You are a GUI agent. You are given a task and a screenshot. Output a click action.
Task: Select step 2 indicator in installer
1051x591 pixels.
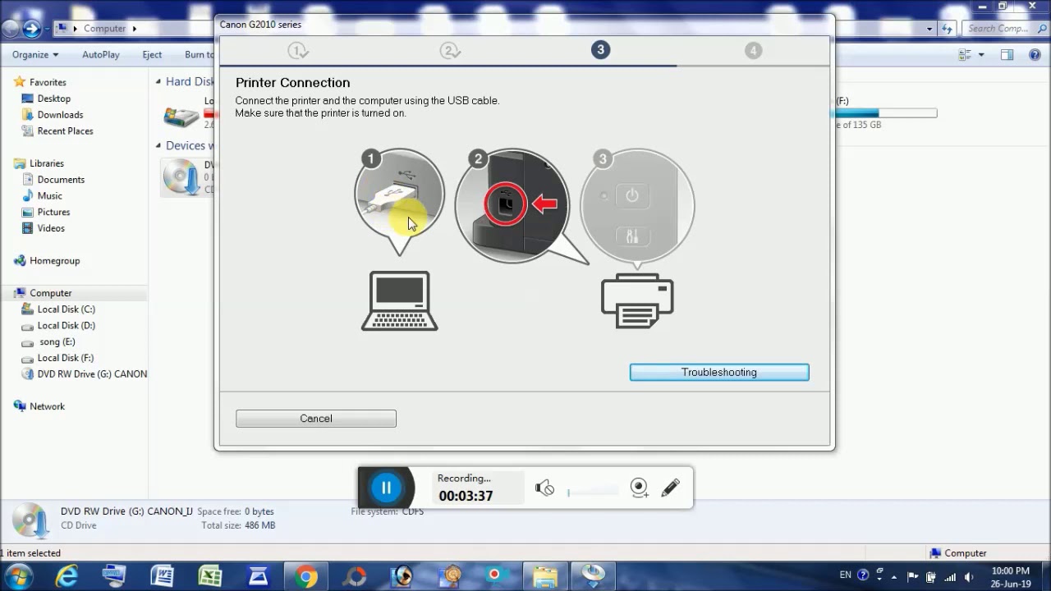(x=449, y=51)
